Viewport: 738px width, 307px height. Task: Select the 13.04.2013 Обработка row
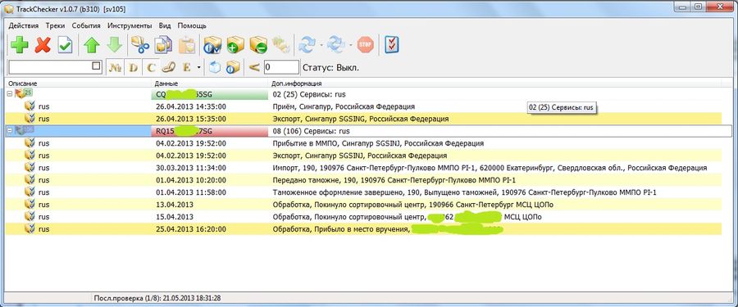click(363, 205)
